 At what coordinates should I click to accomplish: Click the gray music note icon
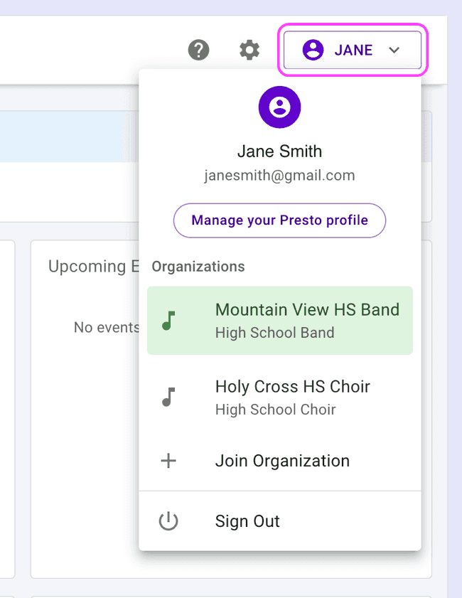pos(168,397)
